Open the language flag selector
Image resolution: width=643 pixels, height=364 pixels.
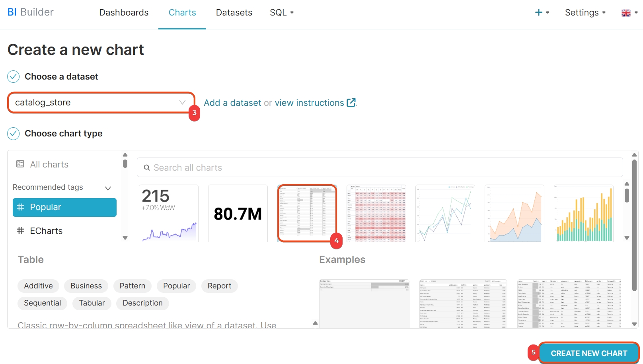(x=629, y=13)
